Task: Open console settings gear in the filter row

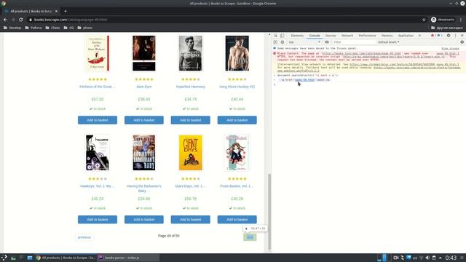Action: pyautogui.click(x=462, y=42)
